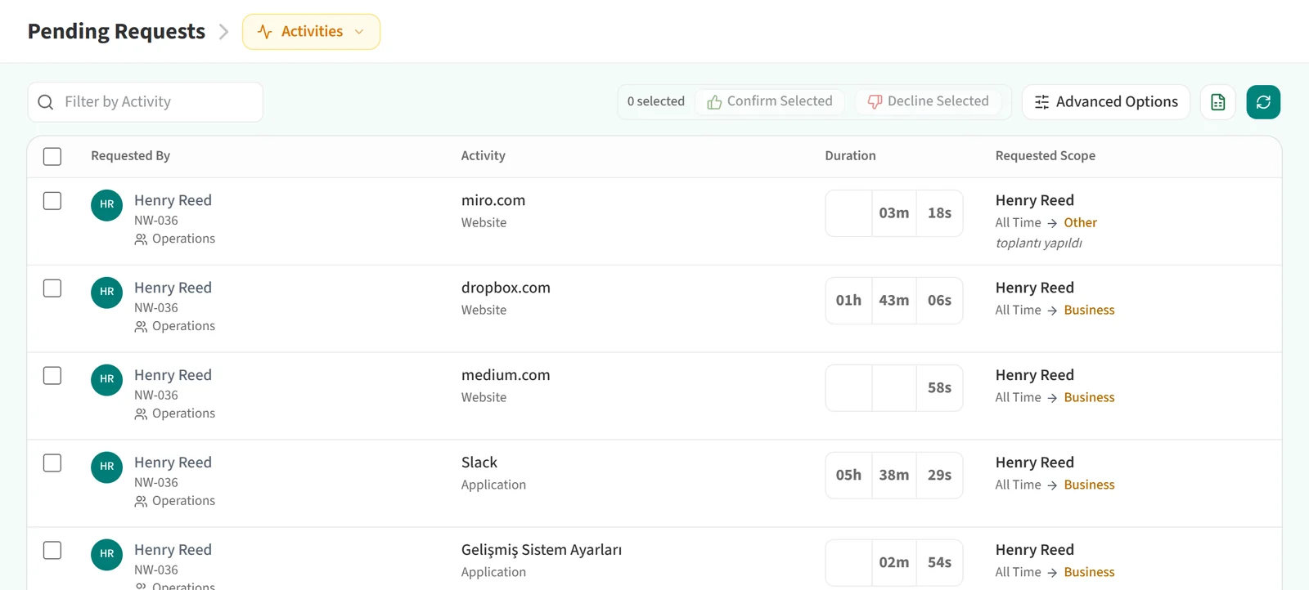Check the Gelişmiş Sistem Ayarları request checkbox

[x=52, y=551]
